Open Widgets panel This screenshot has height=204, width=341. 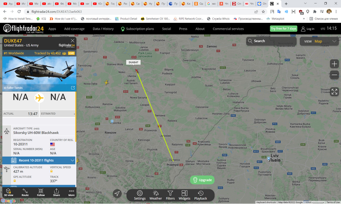(x=185, y=195)
